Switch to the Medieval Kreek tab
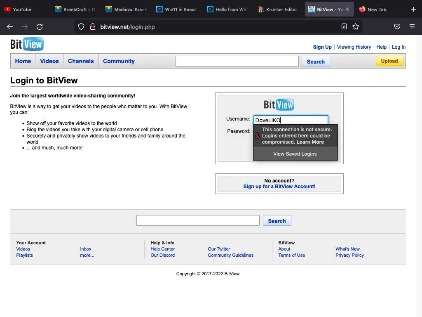The image size is (422, 317). pos(126,9)
